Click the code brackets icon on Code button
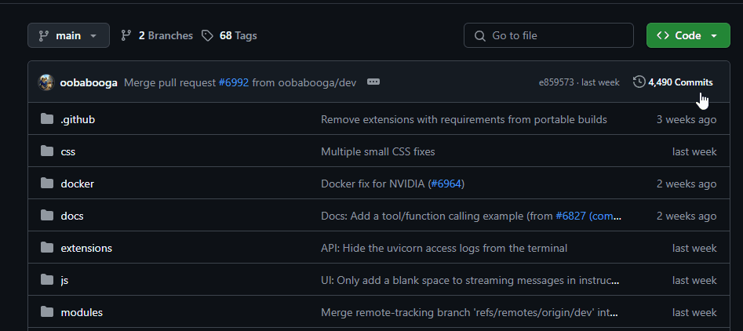Screen dimensions: 743x331 click(663, 35)
